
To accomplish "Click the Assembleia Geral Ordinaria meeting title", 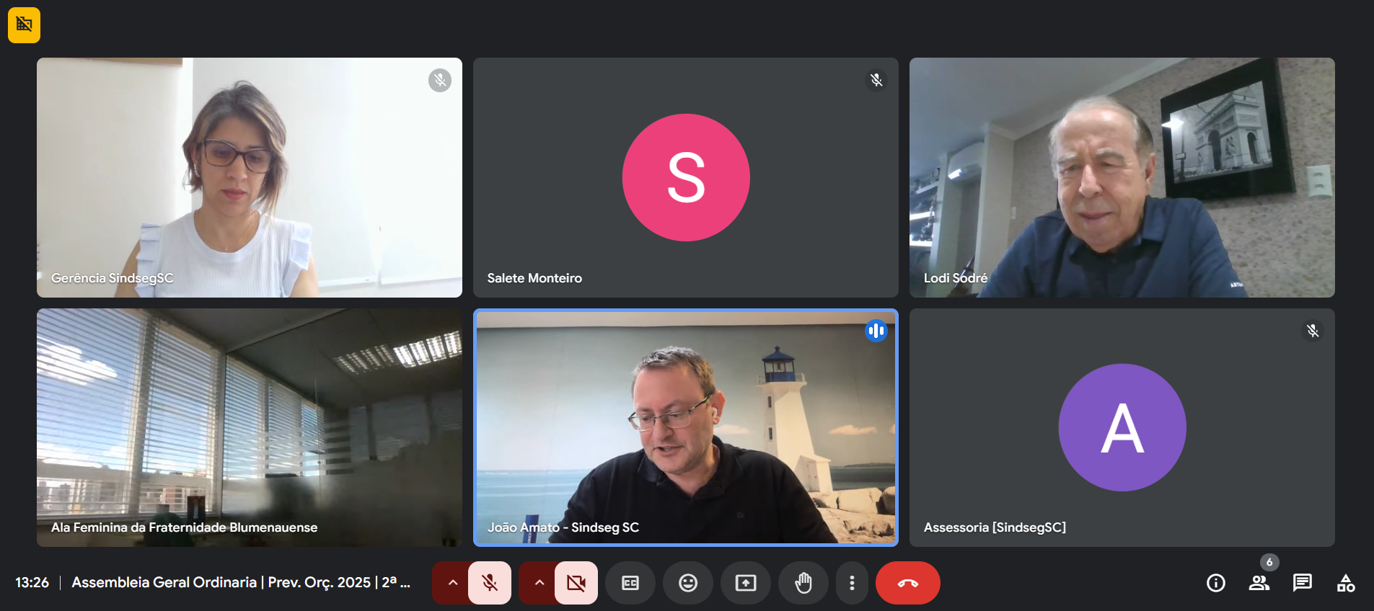I will (241, 582).
